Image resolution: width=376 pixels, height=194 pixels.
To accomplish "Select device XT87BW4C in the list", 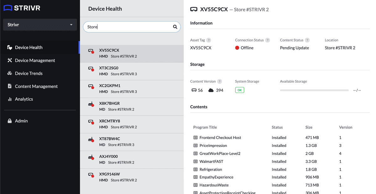I will 132,142.
